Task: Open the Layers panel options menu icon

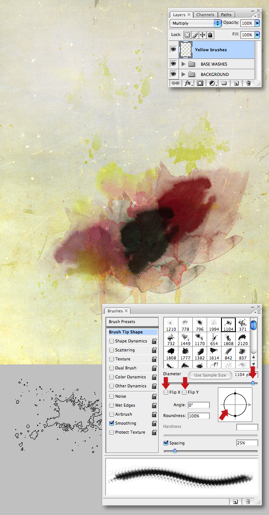Action: pos(257,15)
